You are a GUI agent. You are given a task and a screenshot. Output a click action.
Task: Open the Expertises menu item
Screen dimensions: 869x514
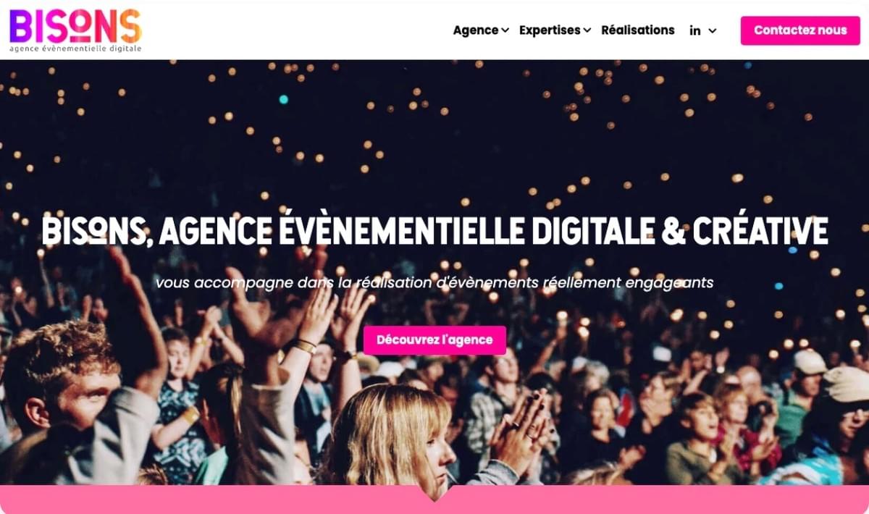point(550,30)
